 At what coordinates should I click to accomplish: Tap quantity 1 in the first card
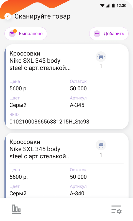(x=101, y=66)
